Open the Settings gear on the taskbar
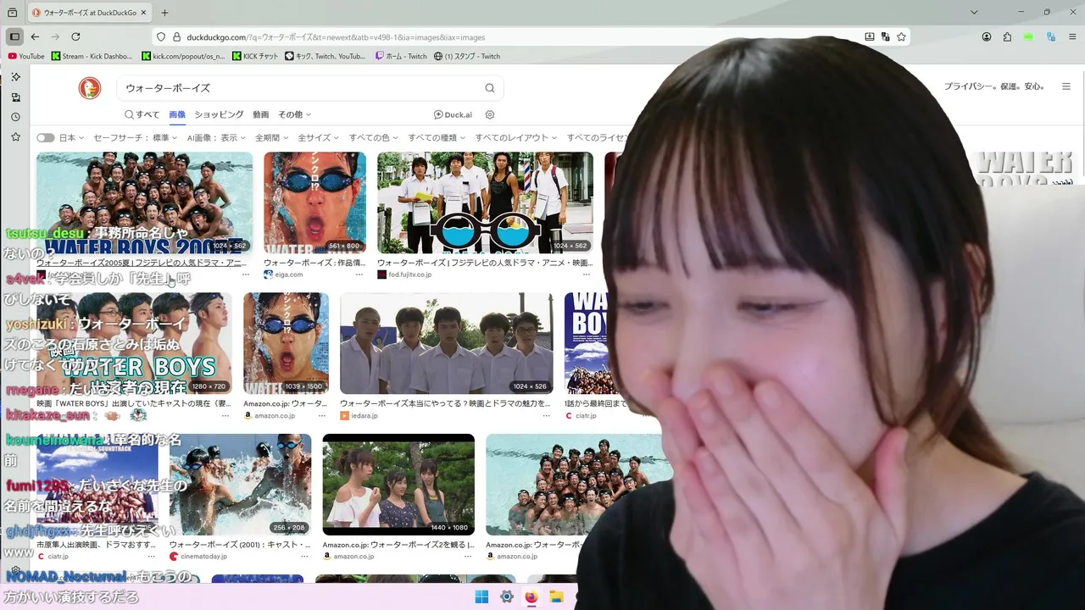1085x610 pixels. [506, 596]
